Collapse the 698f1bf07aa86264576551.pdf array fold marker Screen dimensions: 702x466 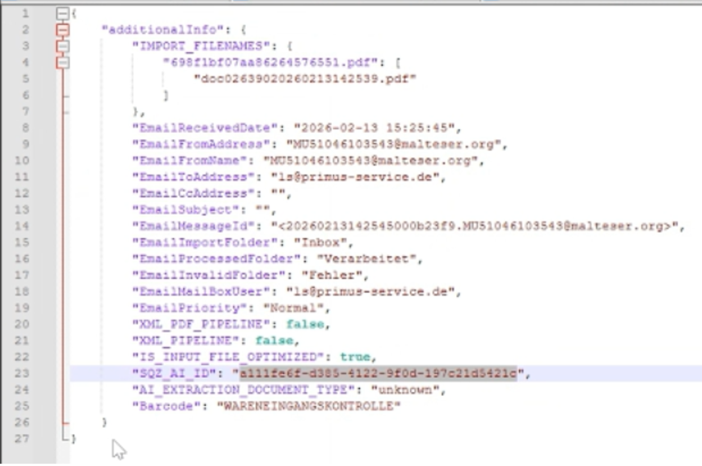tap(64, 62)
